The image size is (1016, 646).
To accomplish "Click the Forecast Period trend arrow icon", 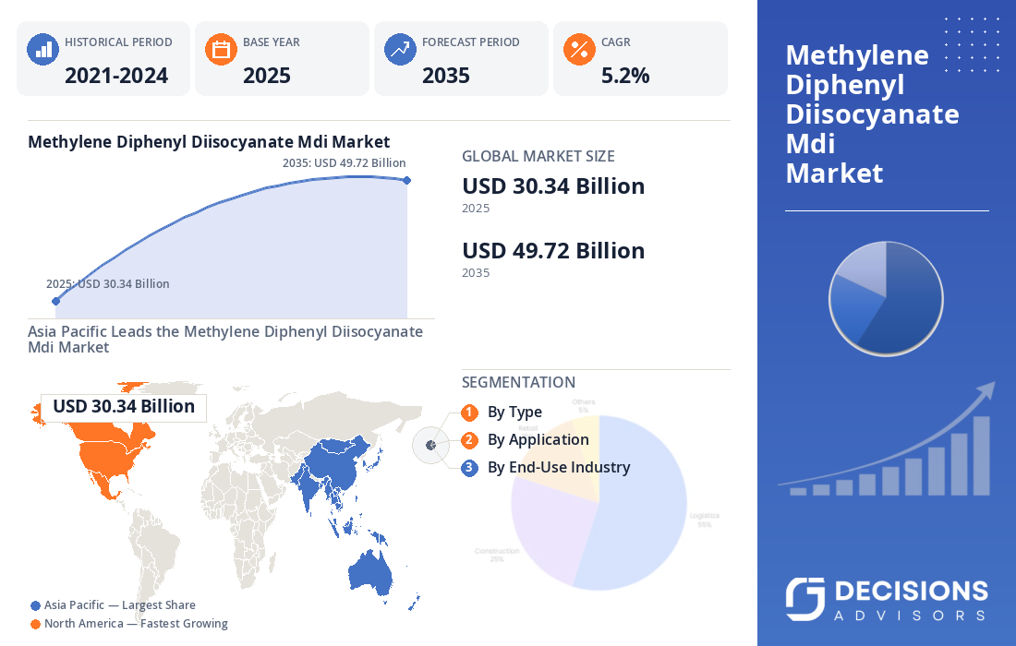I will [x=401, y=49].
